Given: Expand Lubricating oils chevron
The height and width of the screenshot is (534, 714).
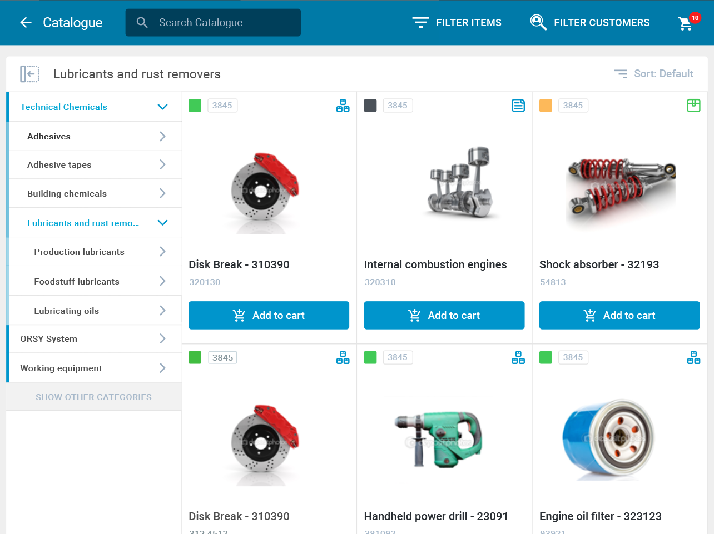Looking at the screenshot, I should [162, 311].
